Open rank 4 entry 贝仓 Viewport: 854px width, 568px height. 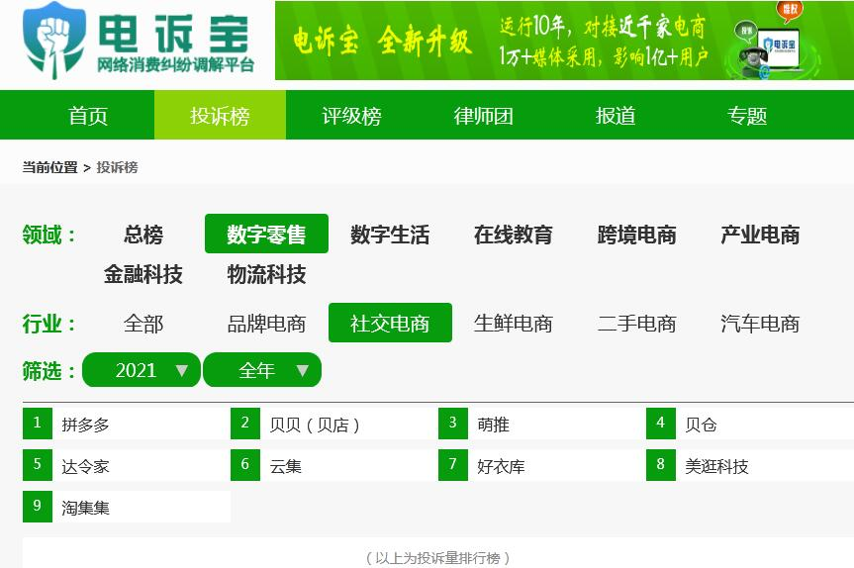point(701,425)
